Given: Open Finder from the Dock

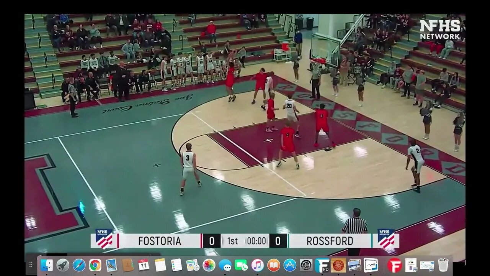Looking at the screenshot, I should pyautogui.click(x=47, y=265).
